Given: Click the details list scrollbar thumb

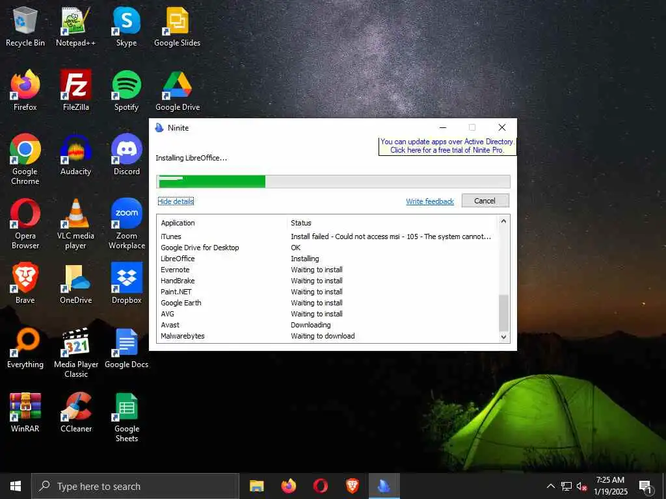Looking at the screenshot, I should pos(503,313).
